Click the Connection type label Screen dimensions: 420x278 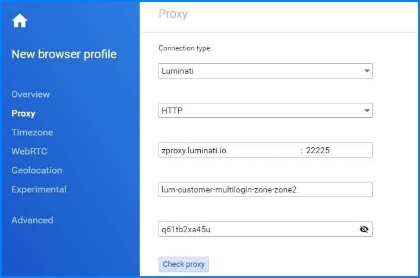coord(185,48)
